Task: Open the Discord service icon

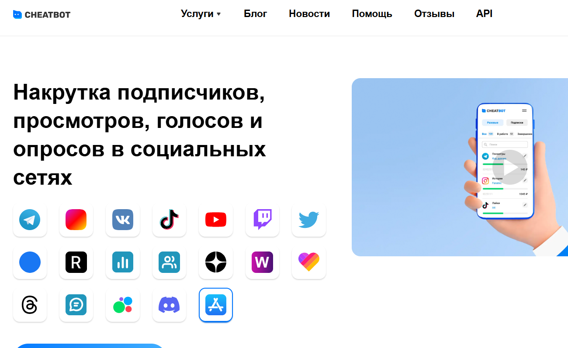Action: point(169,305)
